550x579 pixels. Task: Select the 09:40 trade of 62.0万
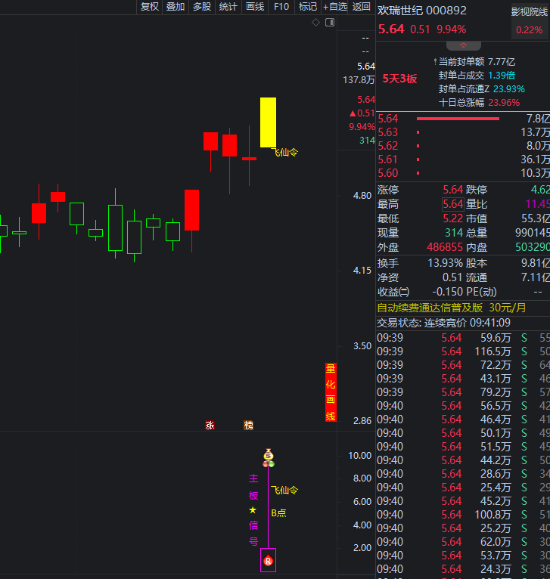click(x=463, y=542)
